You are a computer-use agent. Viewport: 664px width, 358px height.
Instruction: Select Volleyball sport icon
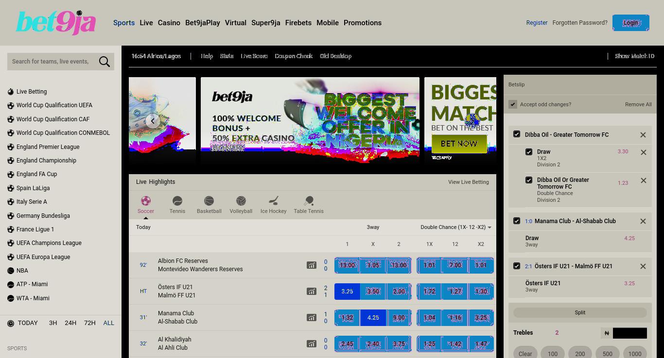241,205
